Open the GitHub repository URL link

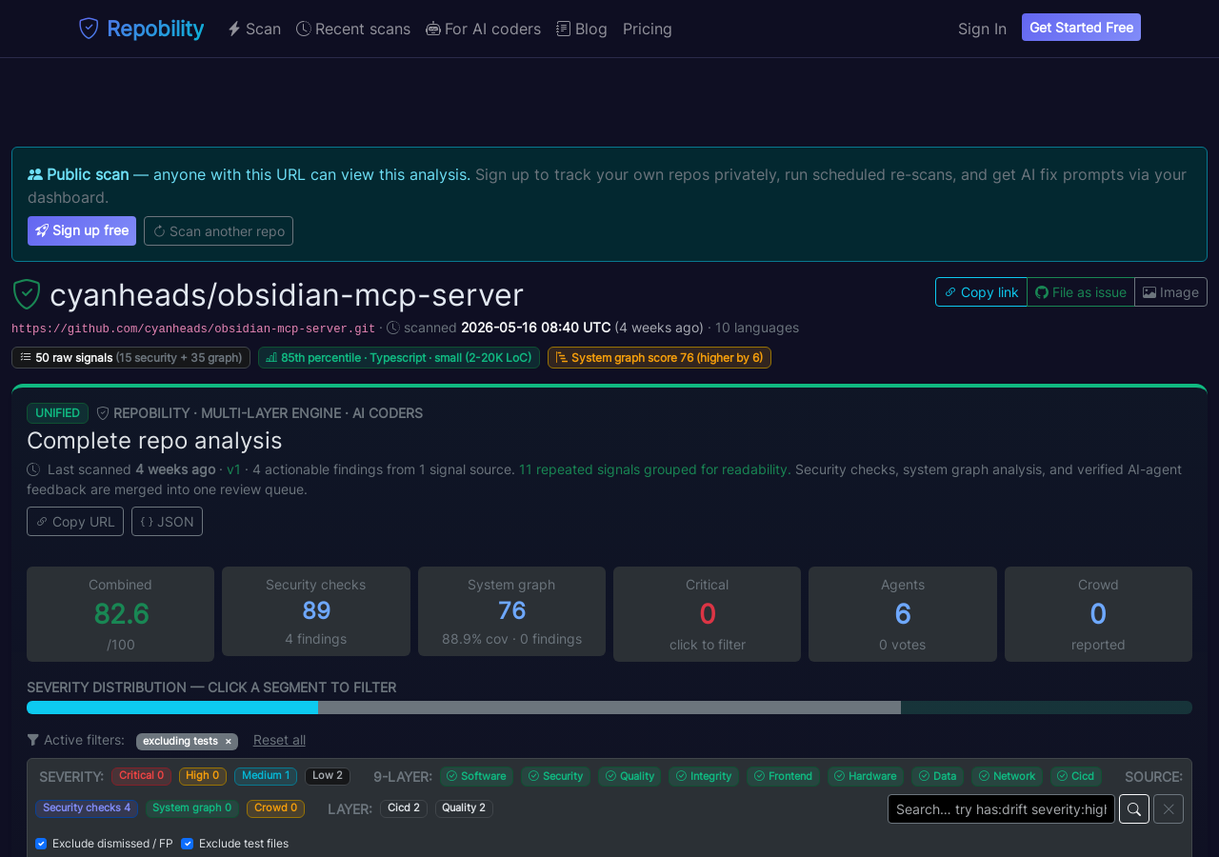coord(193,329)
